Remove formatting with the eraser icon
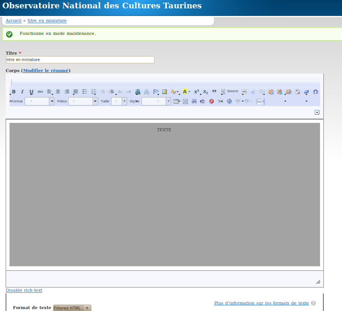The height and width of the screenshot is (311, 342). click(306, 92)
